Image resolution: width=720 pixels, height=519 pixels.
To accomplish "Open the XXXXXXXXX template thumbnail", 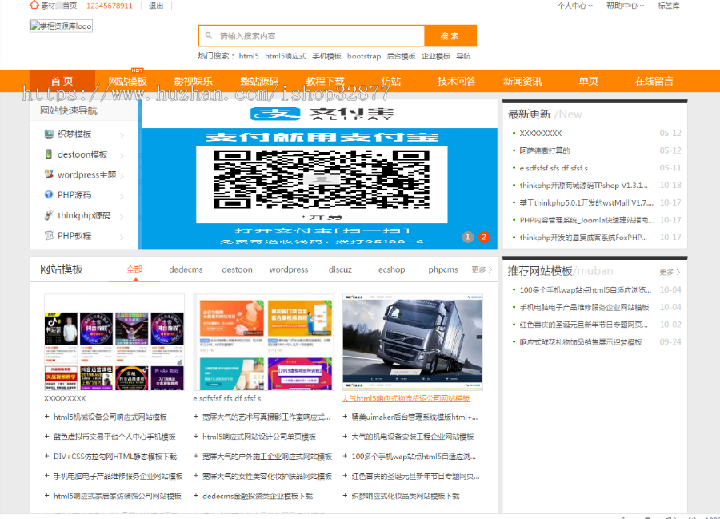I will [x=114, y=342].
